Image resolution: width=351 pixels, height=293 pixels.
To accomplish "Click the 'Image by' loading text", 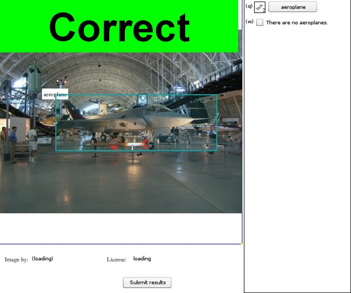I will click(42, 259).
